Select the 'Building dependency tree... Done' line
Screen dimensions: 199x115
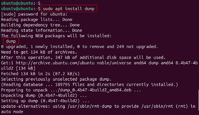pyautogui.click(x=40, y=25)
